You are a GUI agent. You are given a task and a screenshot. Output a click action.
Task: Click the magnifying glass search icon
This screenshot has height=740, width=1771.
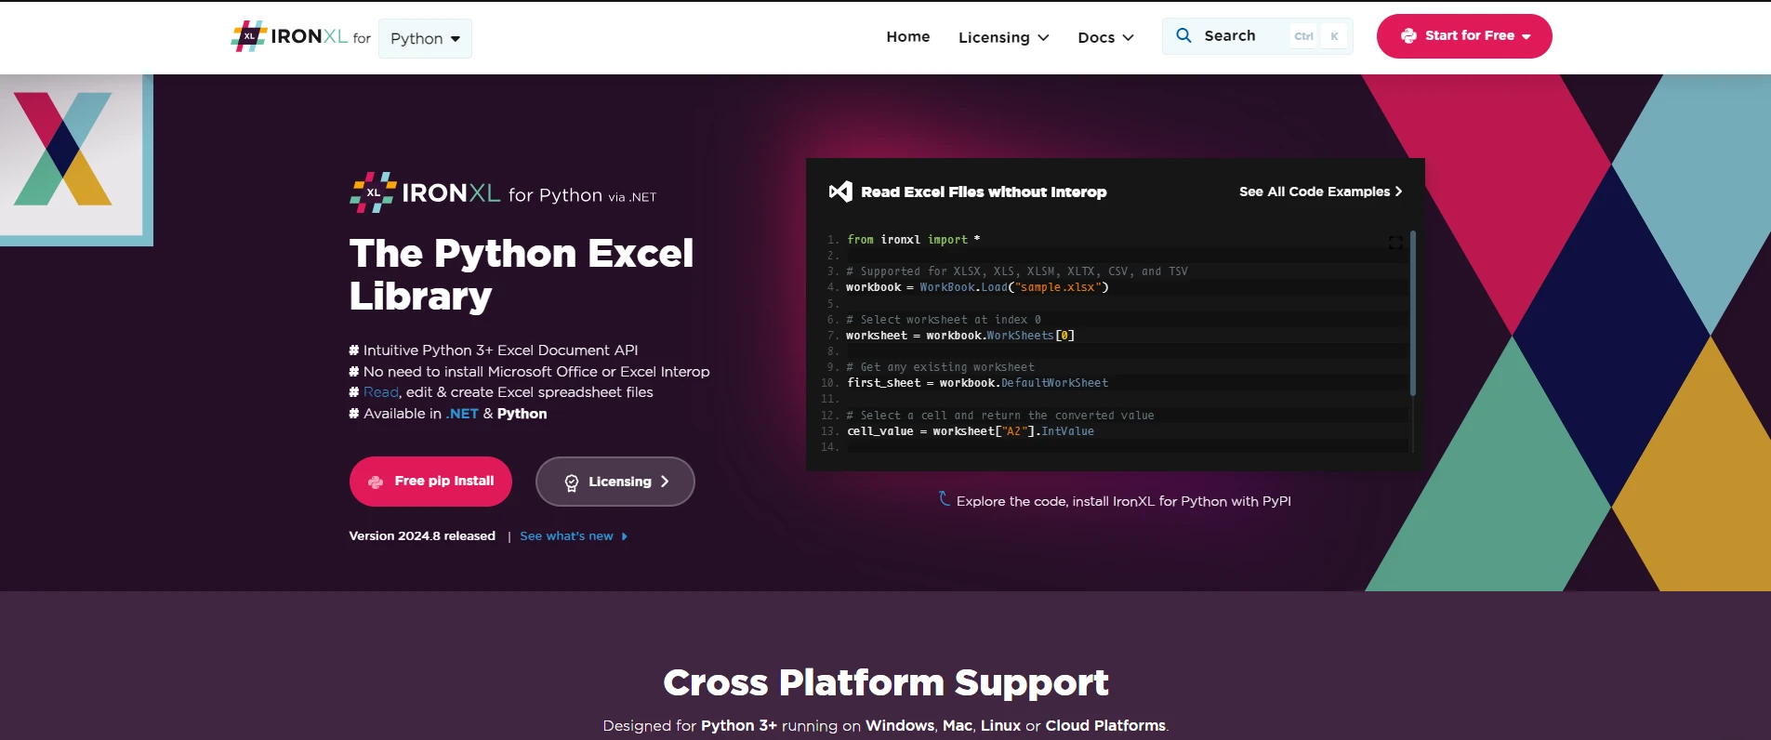click(x=1183, y=35)
